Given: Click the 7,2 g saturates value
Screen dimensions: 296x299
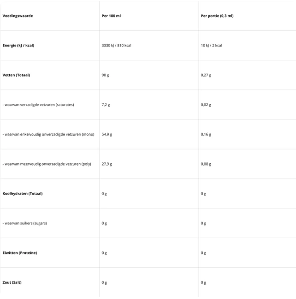Looking at the screenshot, I should point(106,105).
